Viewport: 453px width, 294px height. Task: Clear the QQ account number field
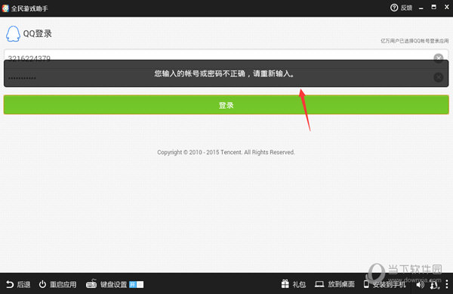438,58
